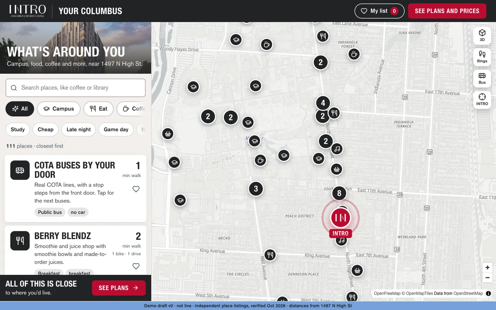Viewport: 496px width, 310px height.
Task: Open the cluster marker labeled 8
Action: click(339, 193)
